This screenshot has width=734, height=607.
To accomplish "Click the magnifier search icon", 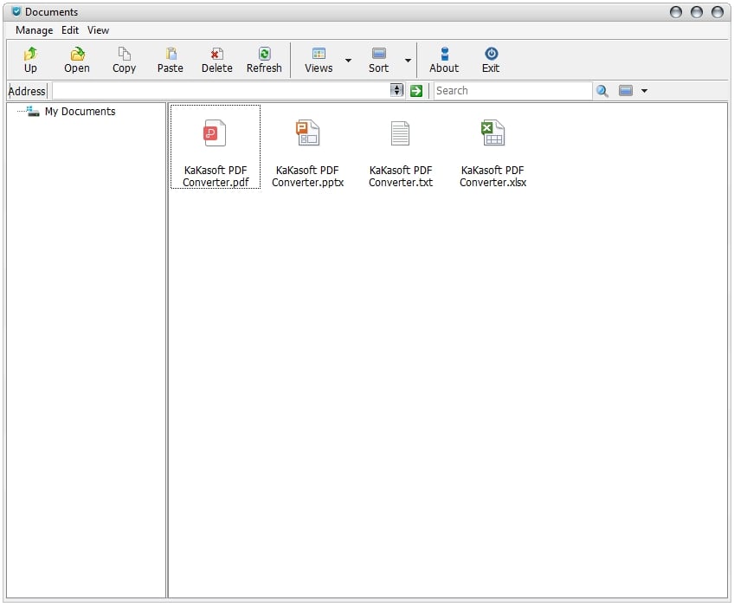I will coord(602,91).
